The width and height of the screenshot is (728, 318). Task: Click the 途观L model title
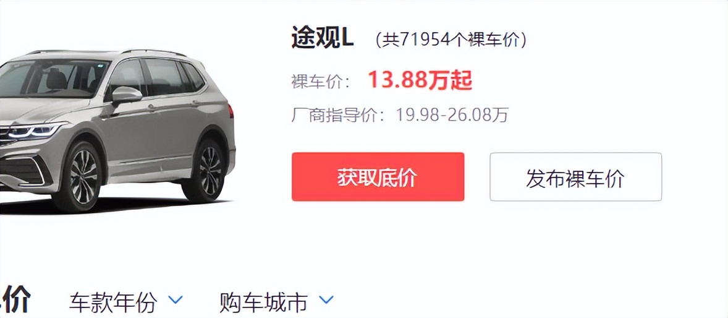tap(323, 38)
